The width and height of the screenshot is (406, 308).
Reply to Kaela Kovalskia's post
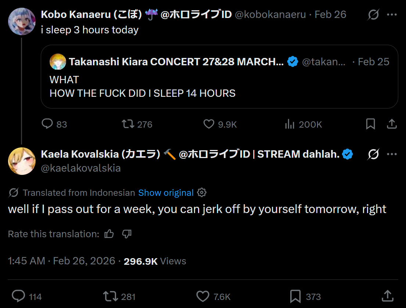coord(18,296)
